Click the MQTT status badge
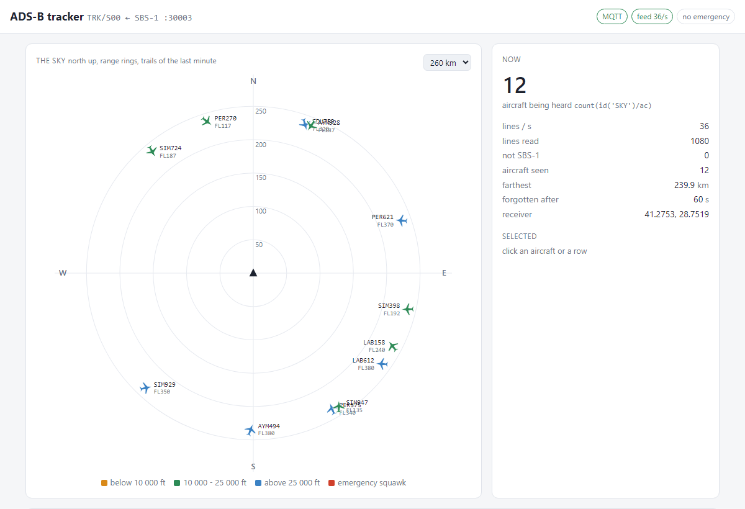This screenshot has width=745, height=509. point(612,17)
